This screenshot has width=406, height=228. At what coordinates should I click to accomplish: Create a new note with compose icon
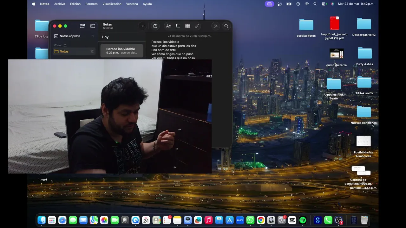click(155, 26)
